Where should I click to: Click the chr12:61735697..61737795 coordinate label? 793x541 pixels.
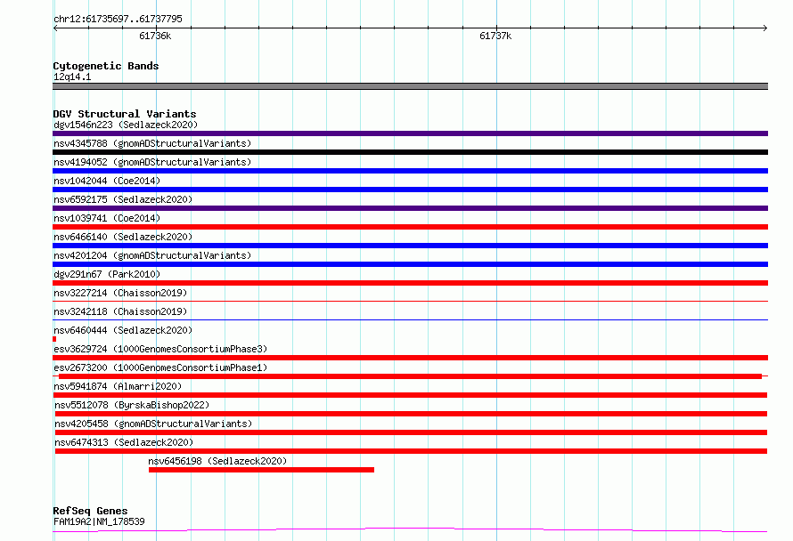(x=118, y=19)
